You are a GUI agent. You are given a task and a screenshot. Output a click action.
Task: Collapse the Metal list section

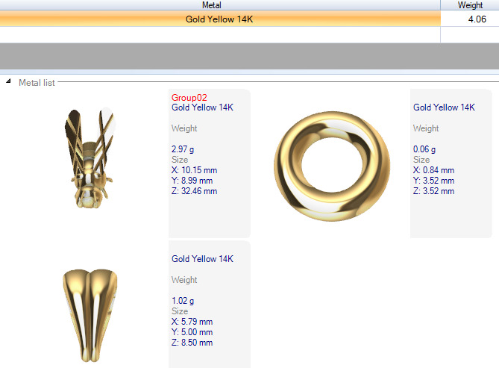(x=8, y=81)
